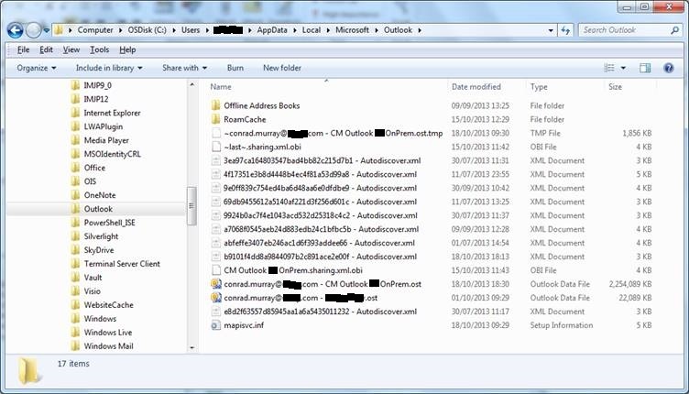Select the 2,254,089 KB Outlook data file icon
Viewport: 689px width, 394px height.
click(215, 284)
